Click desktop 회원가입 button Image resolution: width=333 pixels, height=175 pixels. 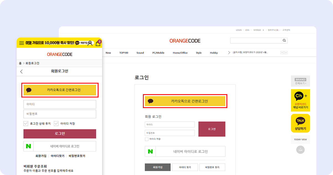click(x=158, y=167)
